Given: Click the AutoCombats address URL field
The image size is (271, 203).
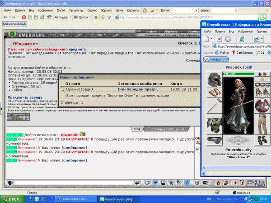Looking at the screenshot, I should coord(188,17).
